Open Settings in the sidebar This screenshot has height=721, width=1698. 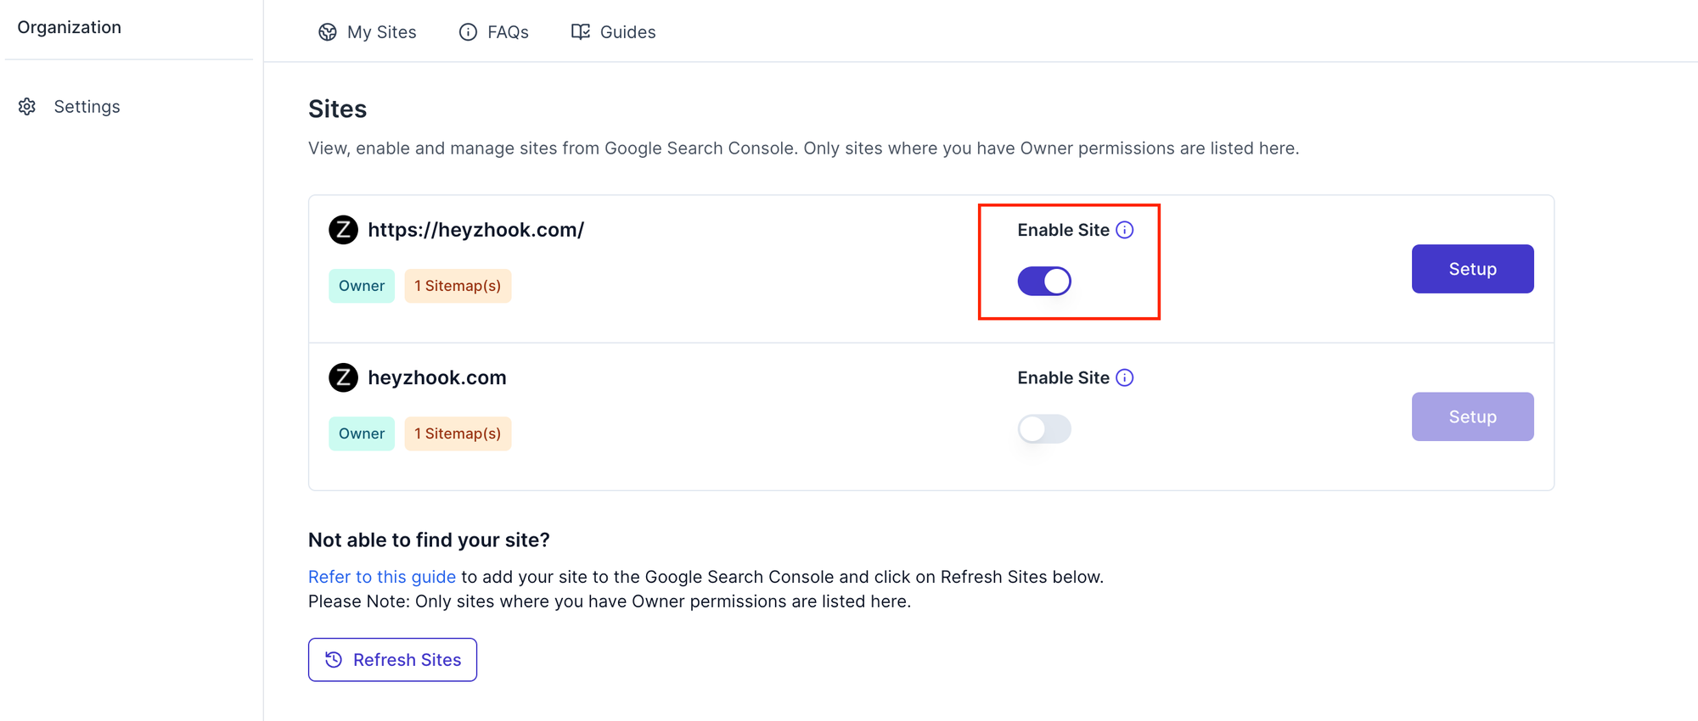pos(87,107)
